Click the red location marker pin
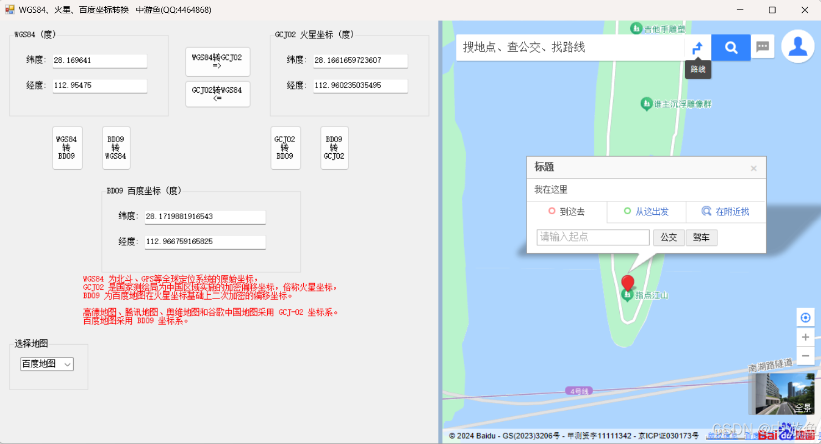Viewport: 821px width, 444px height. [628, 284]
